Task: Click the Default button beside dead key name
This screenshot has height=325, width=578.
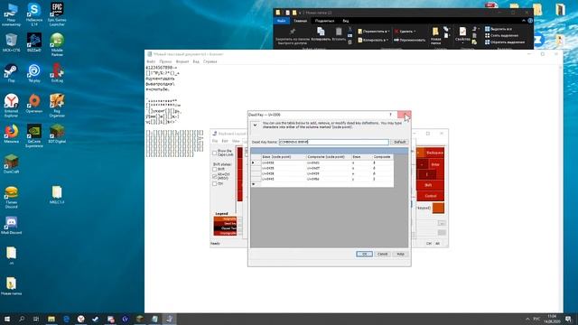Action: [399, 142]
